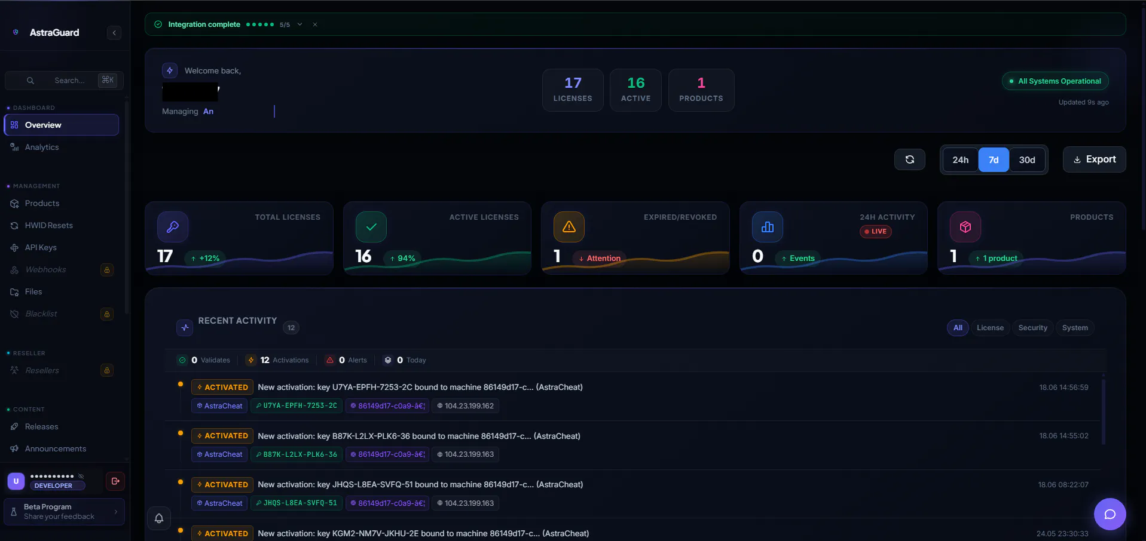Image resolution: width=1146 pixels, height=541 pixels.
Task: Open the Overview dashboard page
Action: [x=62, y=125]
